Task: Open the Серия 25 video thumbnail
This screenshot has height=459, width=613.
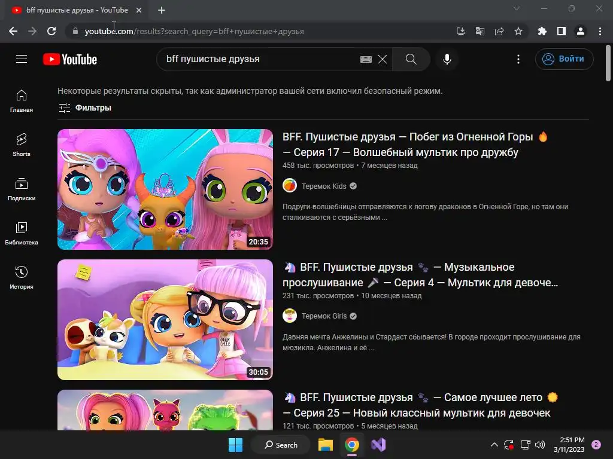Action: pos(165,410)
